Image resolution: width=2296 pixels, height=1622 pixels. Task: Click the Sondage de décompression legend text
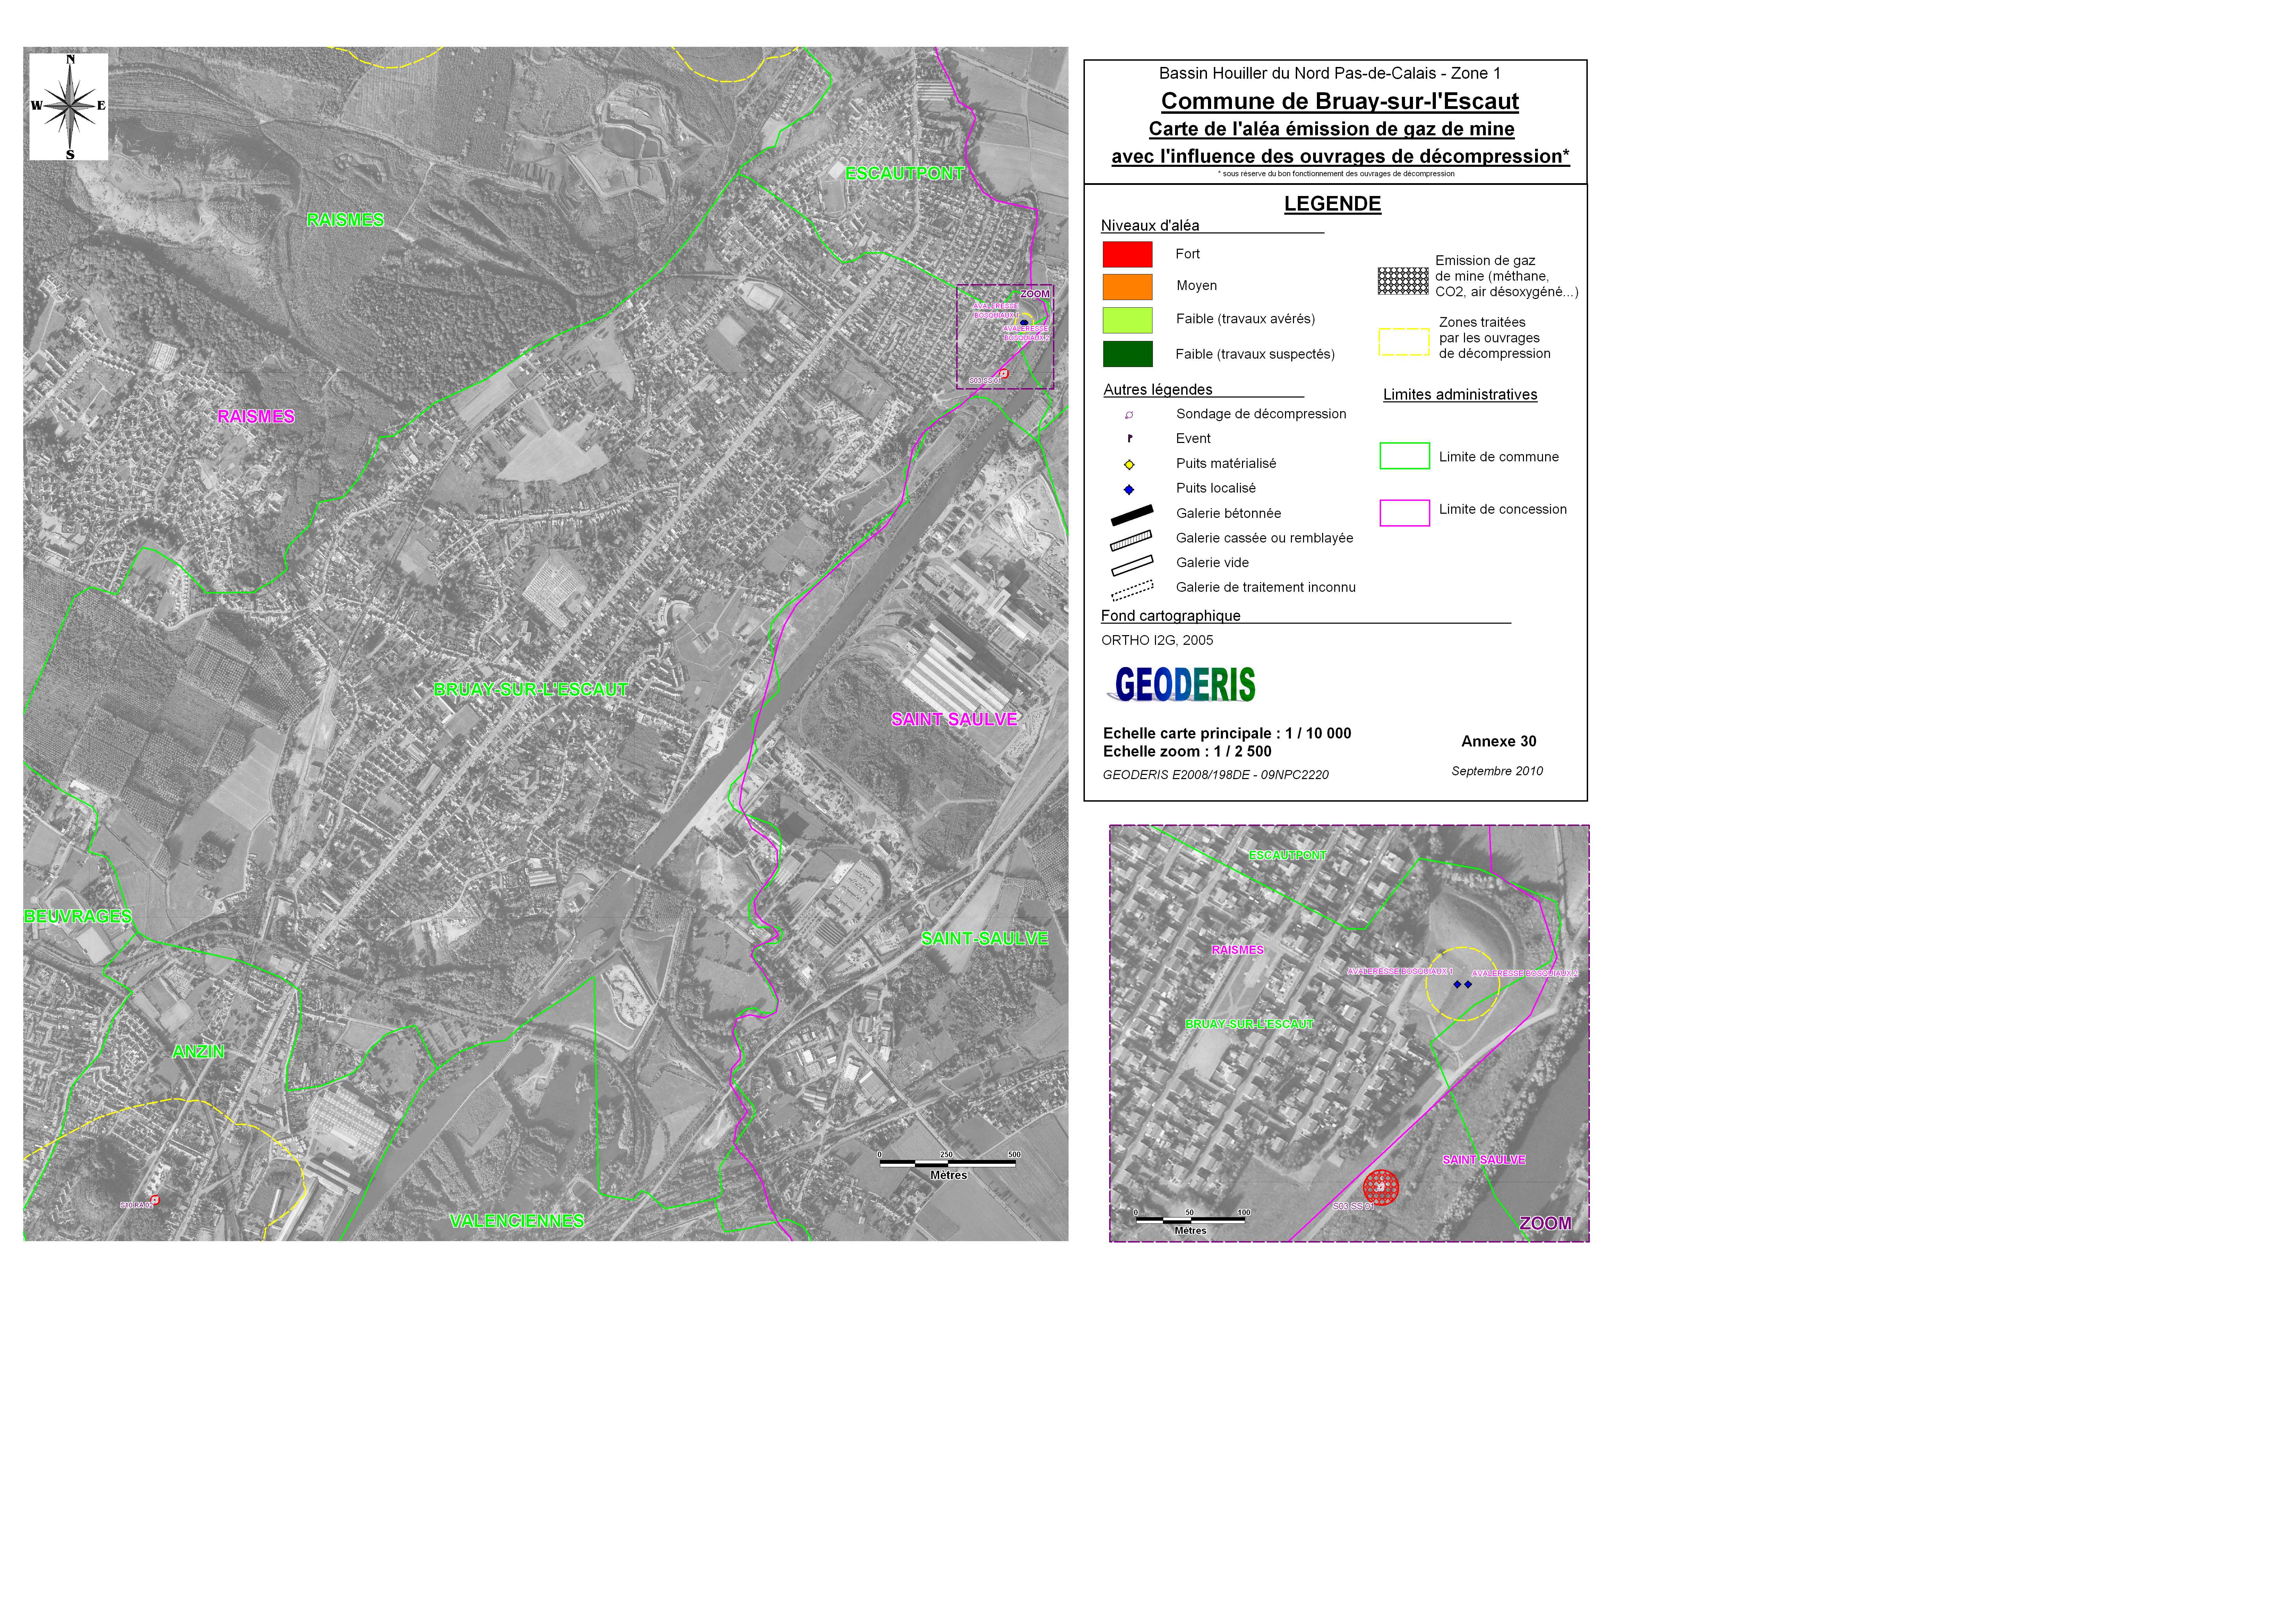tap(1261, 414)
